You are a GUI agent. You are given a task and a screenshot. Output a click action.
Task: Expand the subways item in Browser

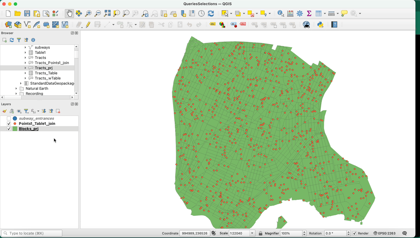(x=25, y=47)
